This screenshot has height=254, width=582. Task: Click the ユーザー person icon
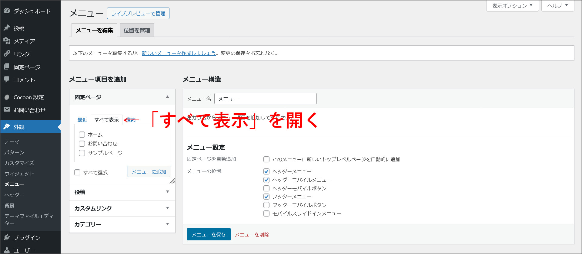tap(7, 250)
